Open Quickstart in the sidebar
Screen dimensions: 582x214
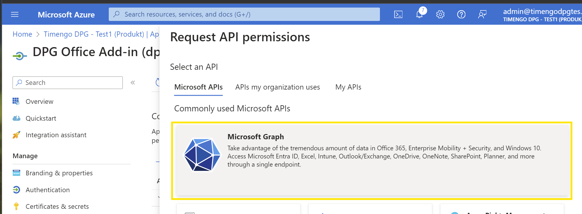[x=41, y=119]
